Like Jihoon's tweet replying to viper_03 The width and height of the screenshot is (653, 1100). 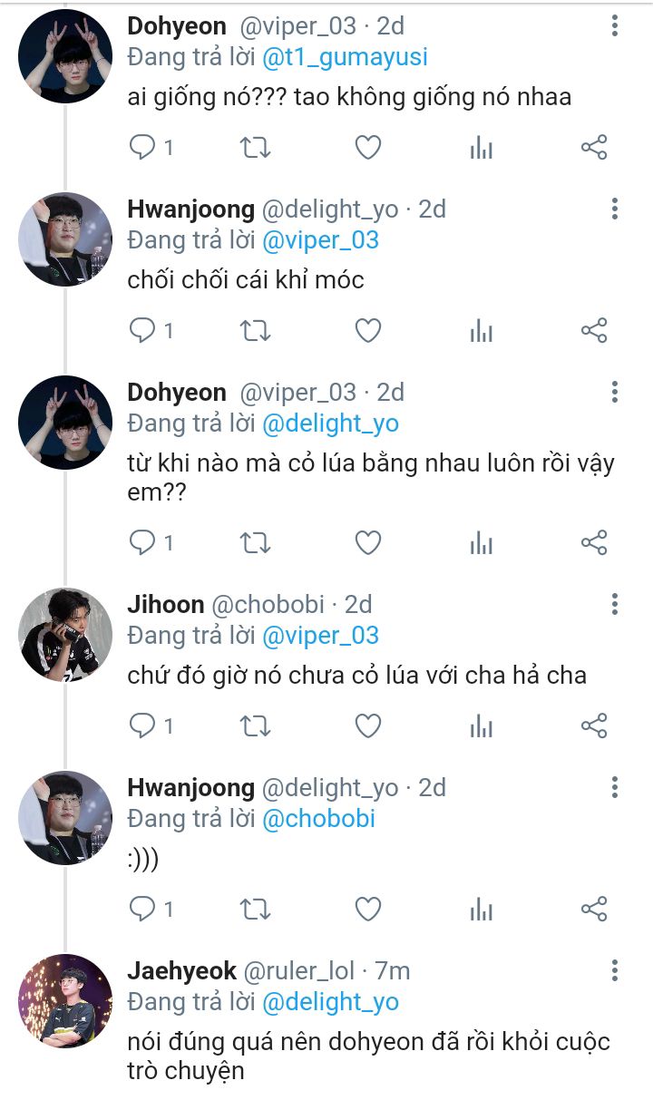367,725
